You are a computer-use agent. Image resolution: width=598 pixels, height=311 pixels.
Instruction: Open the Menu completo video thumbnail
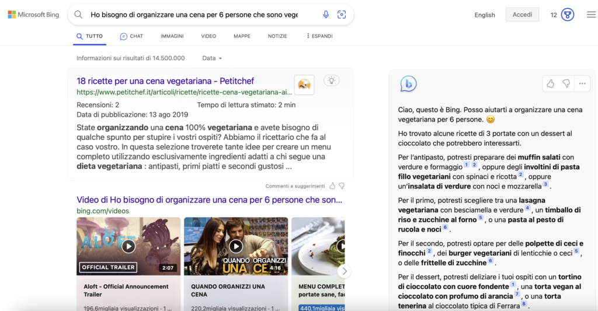click(x=318, y=246)
